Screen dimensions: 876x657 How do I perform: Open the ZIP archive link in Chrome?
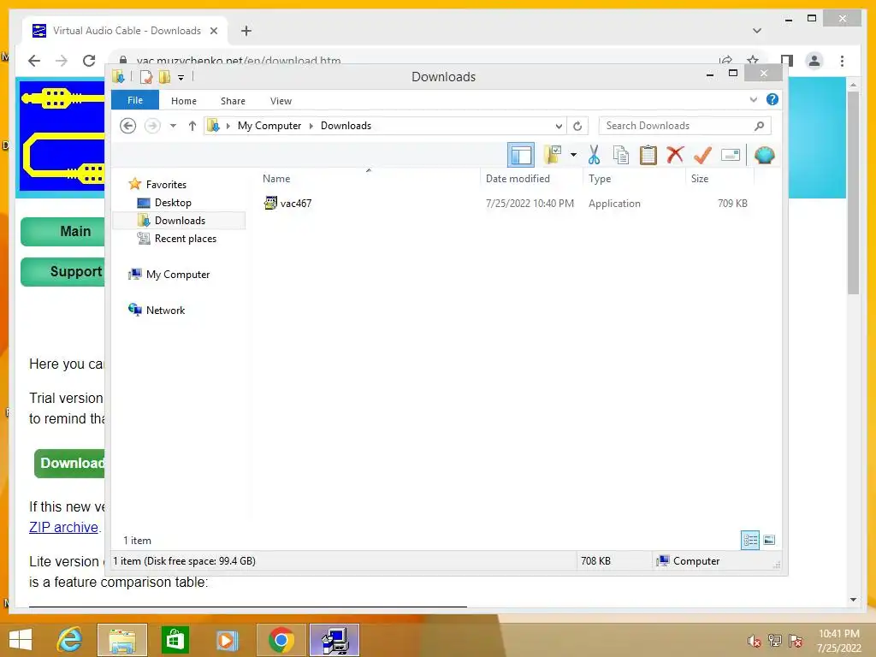63,527
